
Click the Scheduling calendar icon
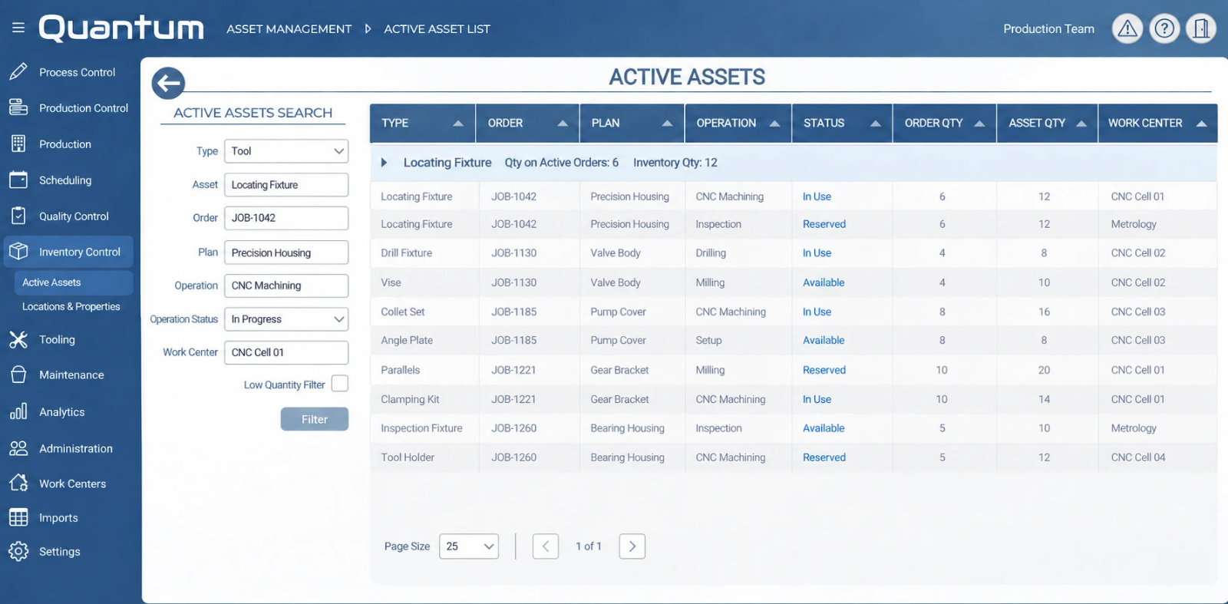tap(18, 180)
